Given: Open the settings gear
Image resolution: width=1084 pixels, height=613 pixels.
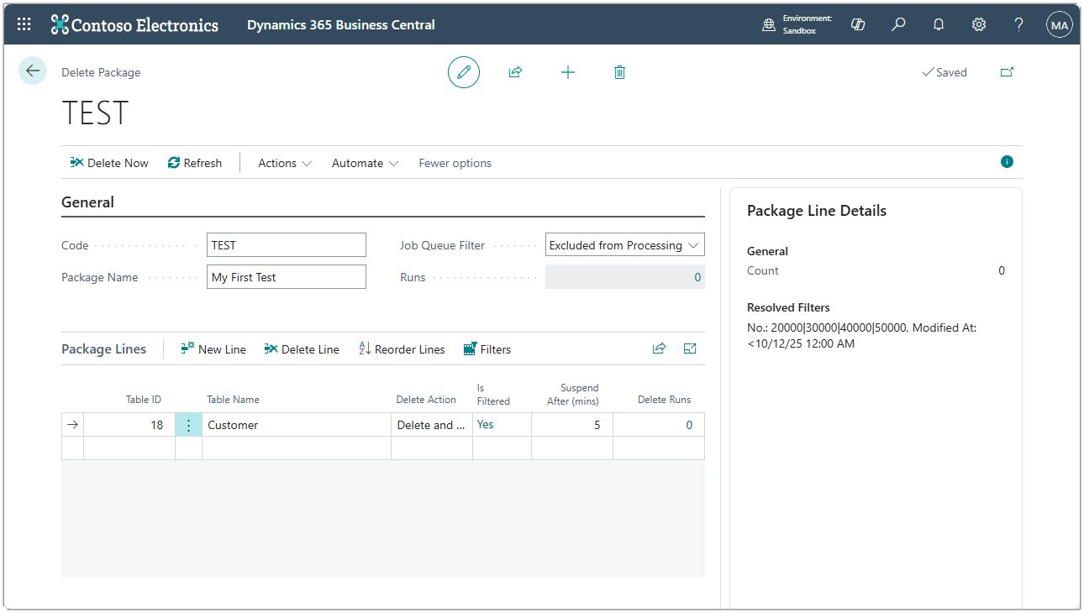Looking at the screenshot, I should pyautogui.click(x=979, y=24).
